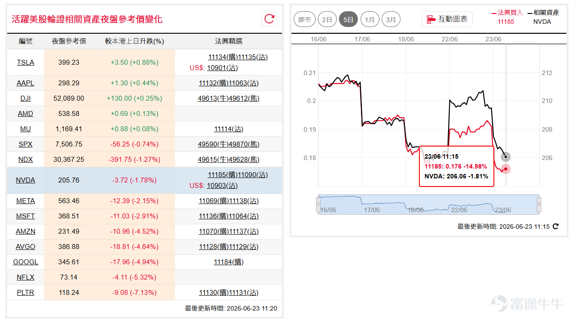Open NDX index link
This screenshot has width=572, height=320.
click(26, 160)
